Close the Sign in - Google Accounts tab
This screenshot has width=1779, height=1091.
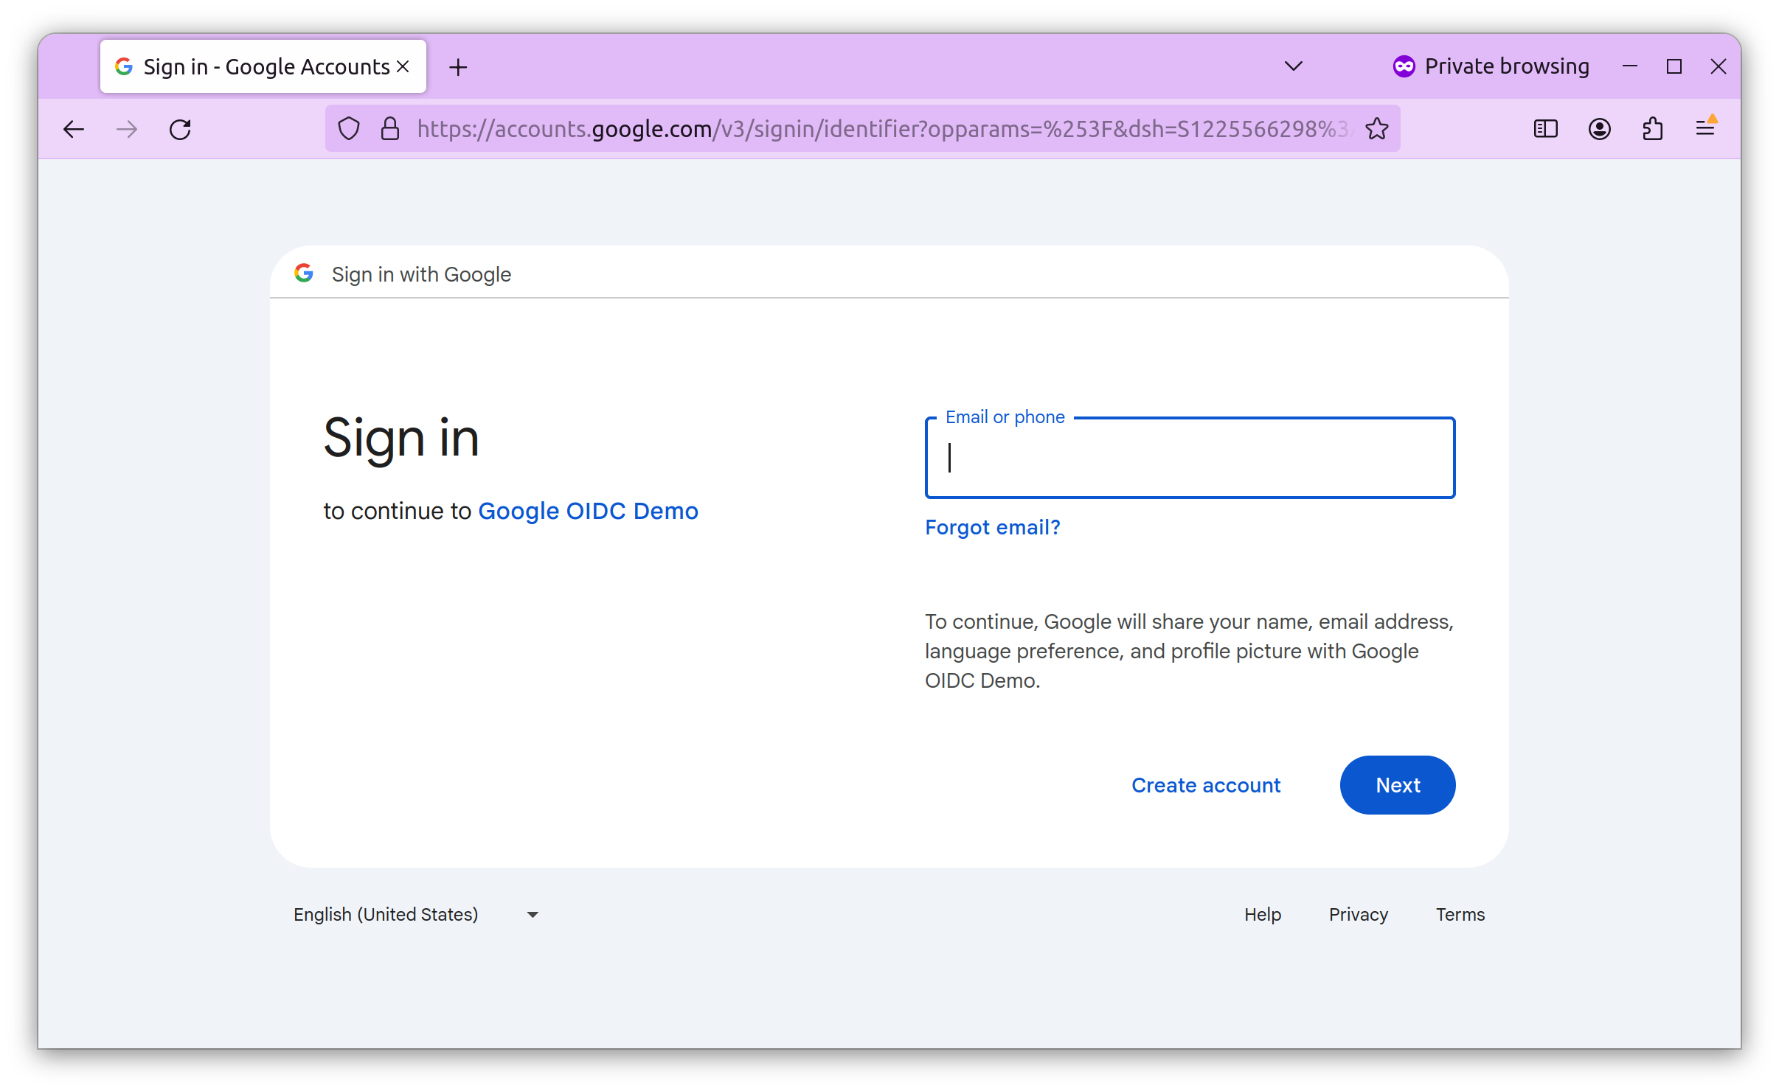(x=403, y=66)
